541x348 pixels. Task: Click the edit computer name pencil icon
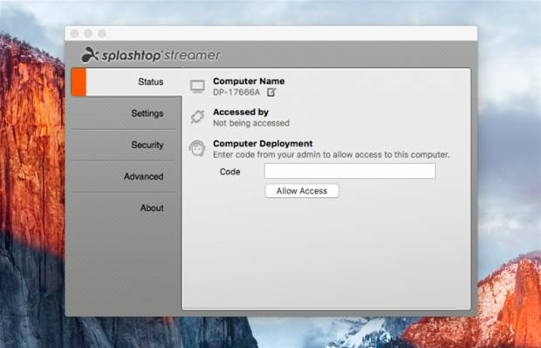pos(271,92)
